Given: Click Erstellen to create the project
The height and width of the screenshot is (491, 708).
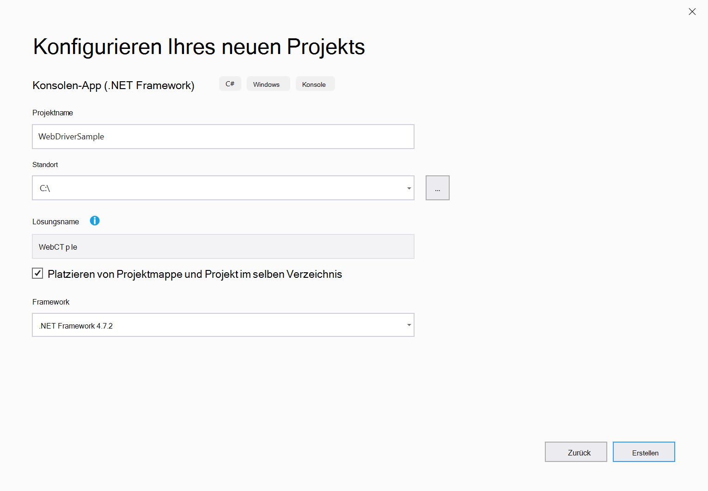Looking at the screenshot, I should [x=644, y=452].
